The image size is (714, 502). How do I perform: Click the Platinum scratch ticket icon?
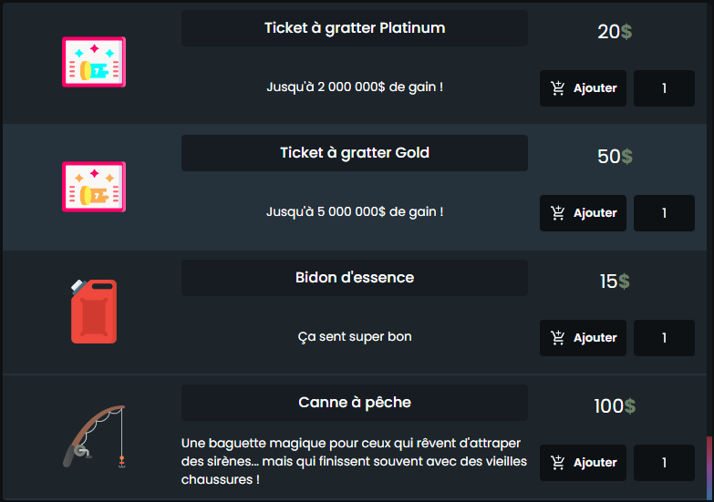click(93, 62)
